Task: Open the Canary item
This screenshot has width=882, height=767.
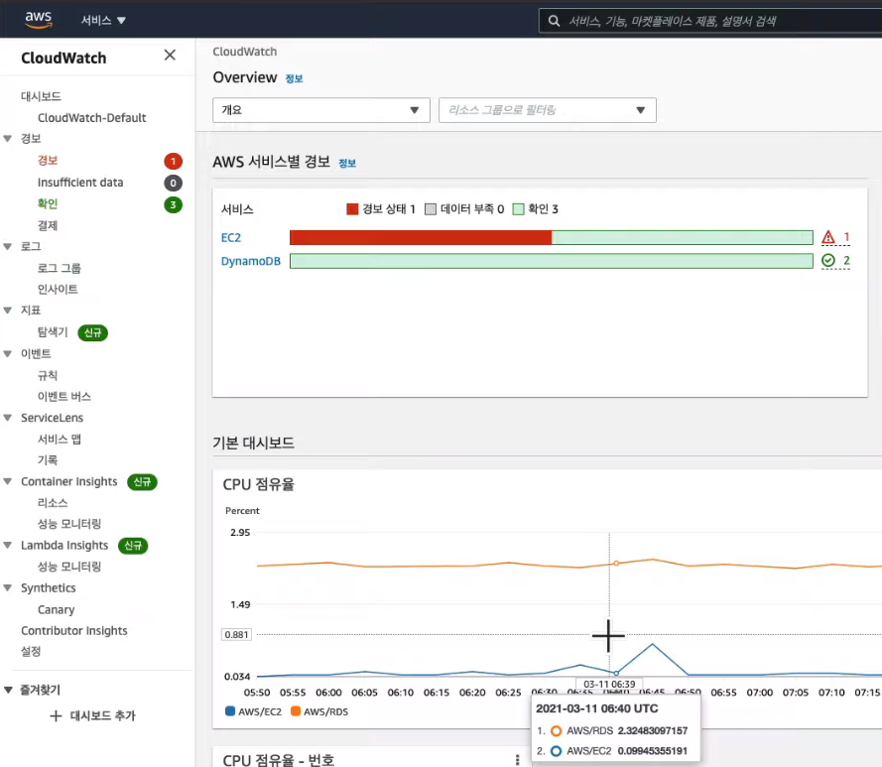Action: click(56, 609)
